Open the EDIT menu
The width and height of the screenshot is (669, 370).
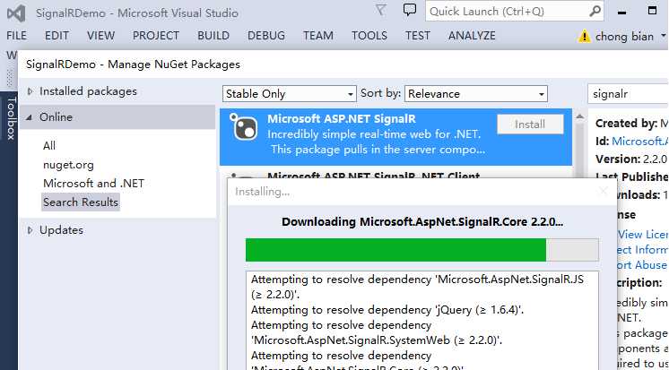(56, 36)
